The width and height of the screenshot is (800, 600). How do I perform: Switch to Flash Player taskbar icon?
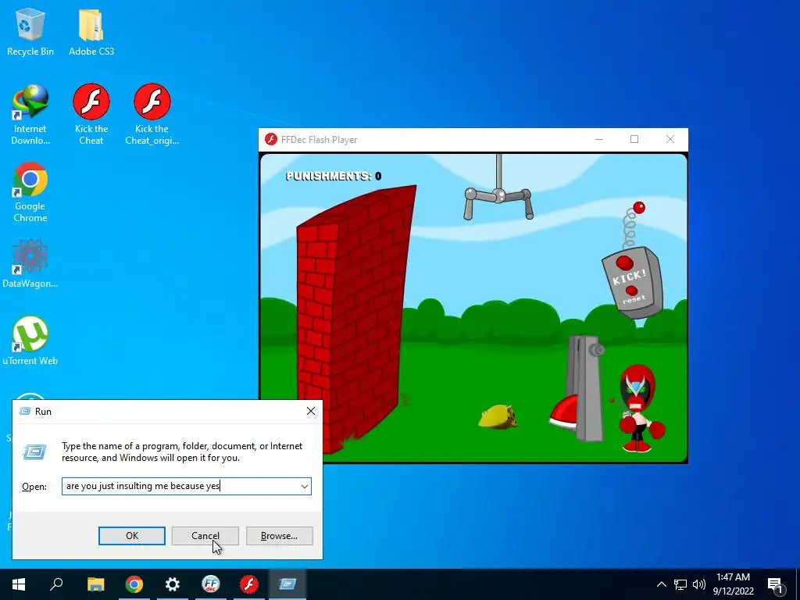click(x=249, y=584)
